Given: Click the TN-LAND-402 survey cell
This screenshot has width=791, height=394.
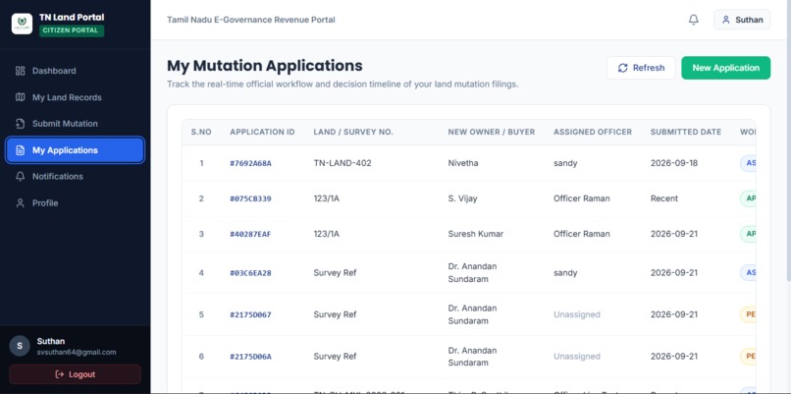Looking at the screenshot, I should [343, 163].
